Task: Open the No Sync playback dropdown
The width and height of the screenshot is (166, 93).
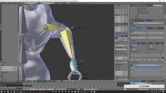Action: click(x=72, y=89)
